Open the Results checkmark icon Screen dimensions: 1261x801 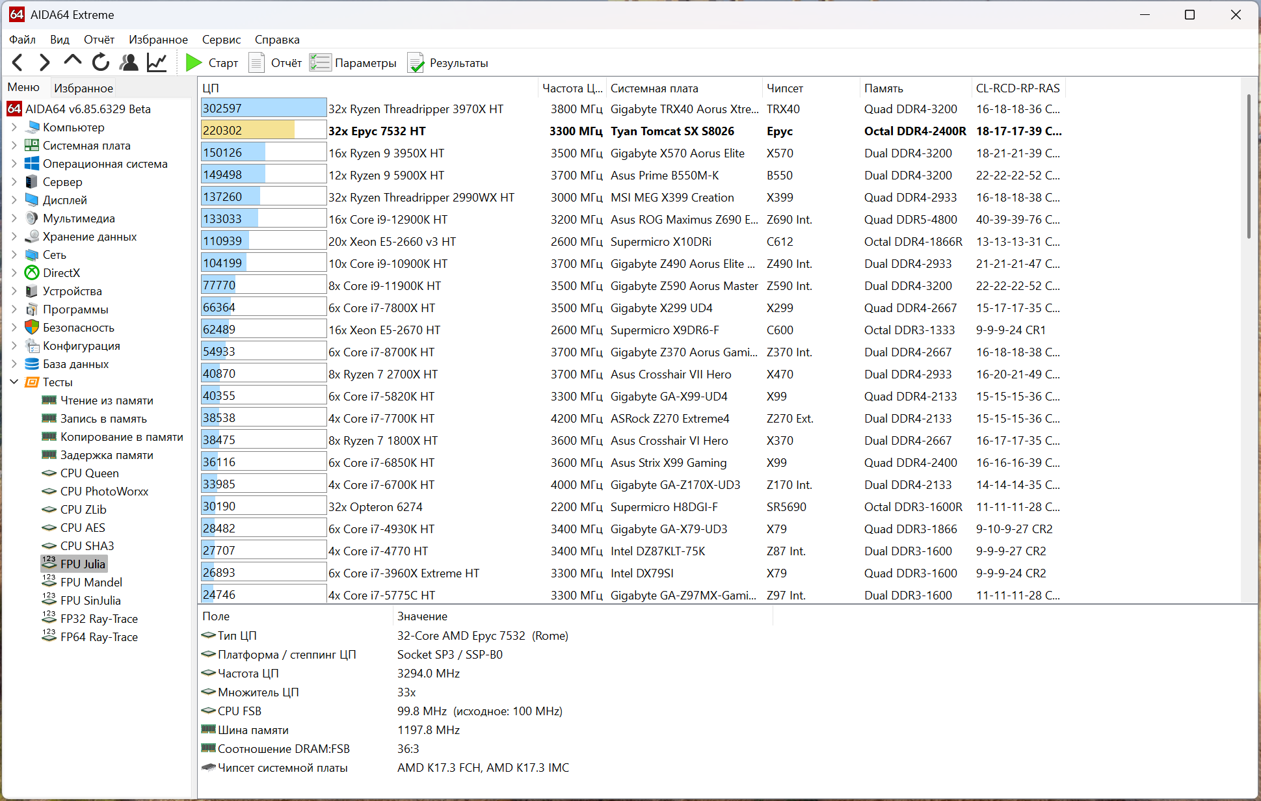(415, 63)
